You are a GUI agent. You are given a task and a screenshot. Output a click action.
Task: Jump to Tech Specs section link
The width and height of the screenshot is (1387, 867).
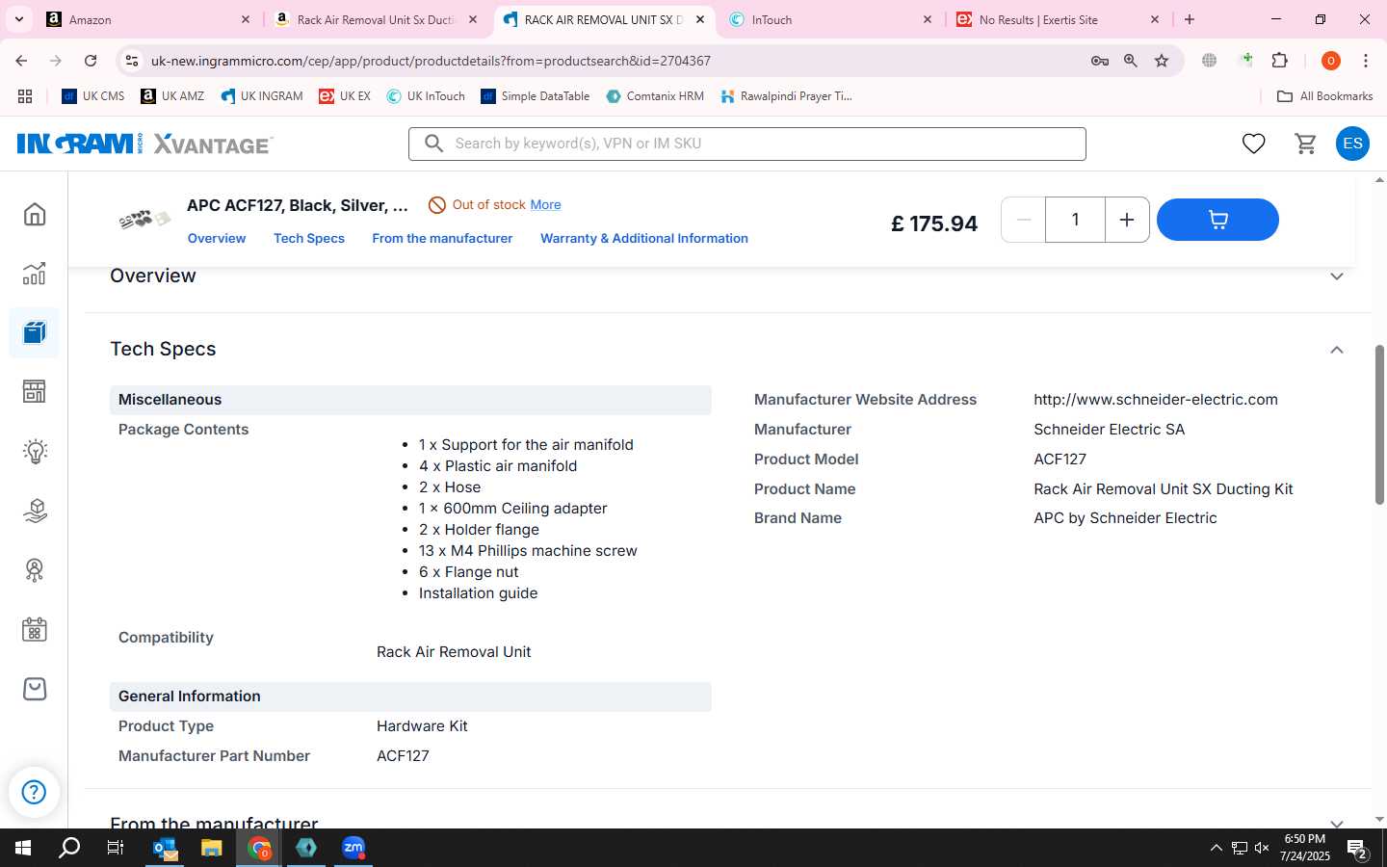coord(309,239)
